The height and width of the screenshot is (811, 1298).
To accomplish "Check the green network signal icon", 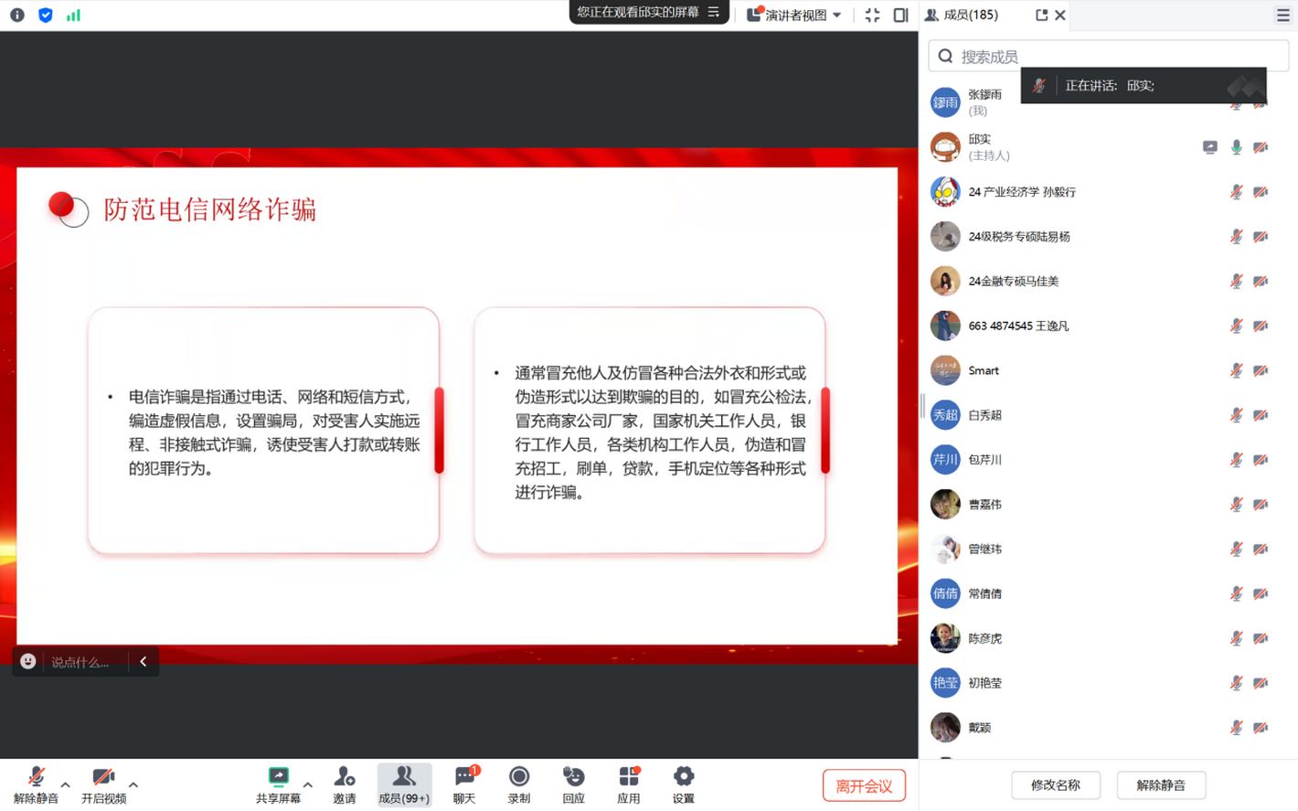I will coord(74,15).
